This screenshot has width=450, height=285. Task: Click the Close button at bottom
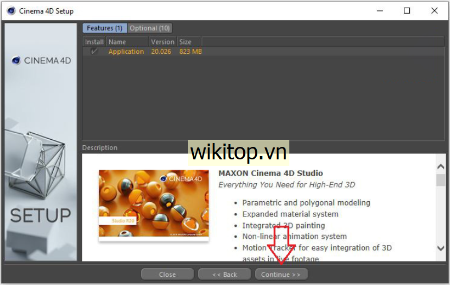point(167,274)
